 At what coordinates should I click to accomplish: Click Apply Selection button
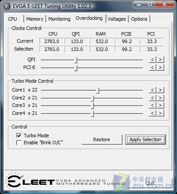145,139
